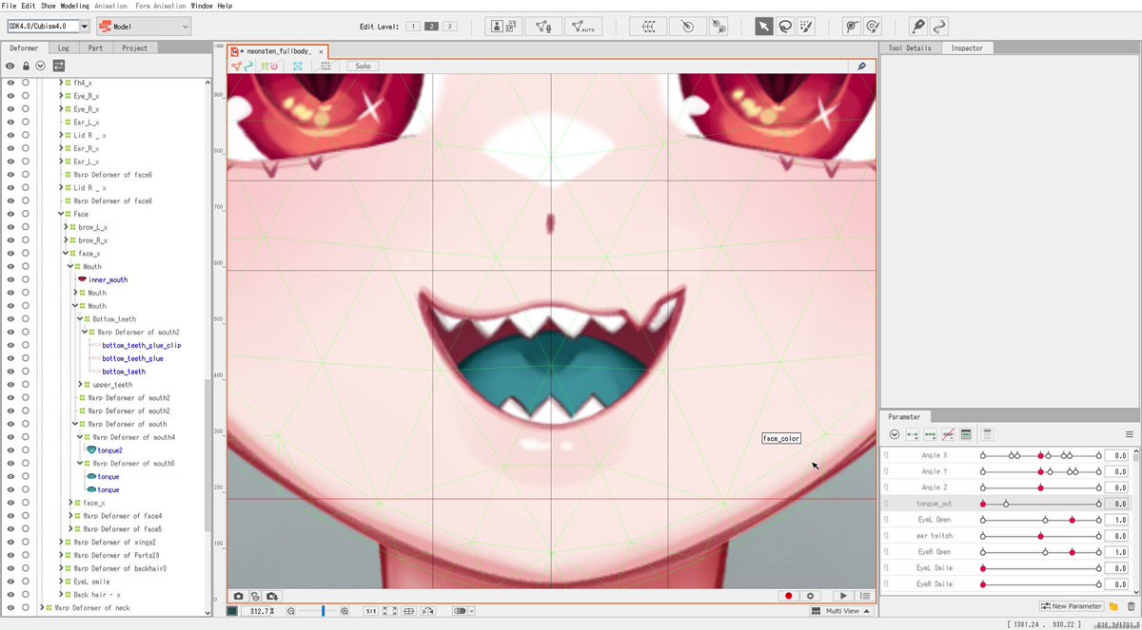Toggle lock circle for Face row

(26, 215)
